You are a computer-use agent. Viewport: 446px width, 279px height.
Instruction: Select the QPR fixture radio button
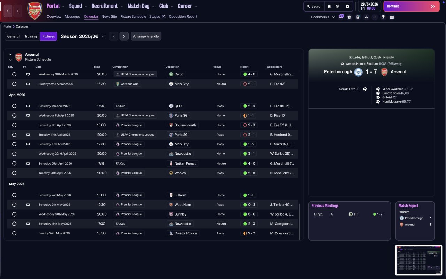point(14,106)
